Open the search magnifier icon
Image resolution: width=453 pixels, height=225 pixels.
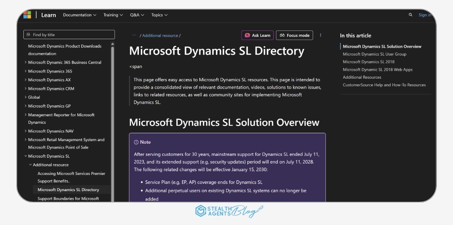pos(410,15)
